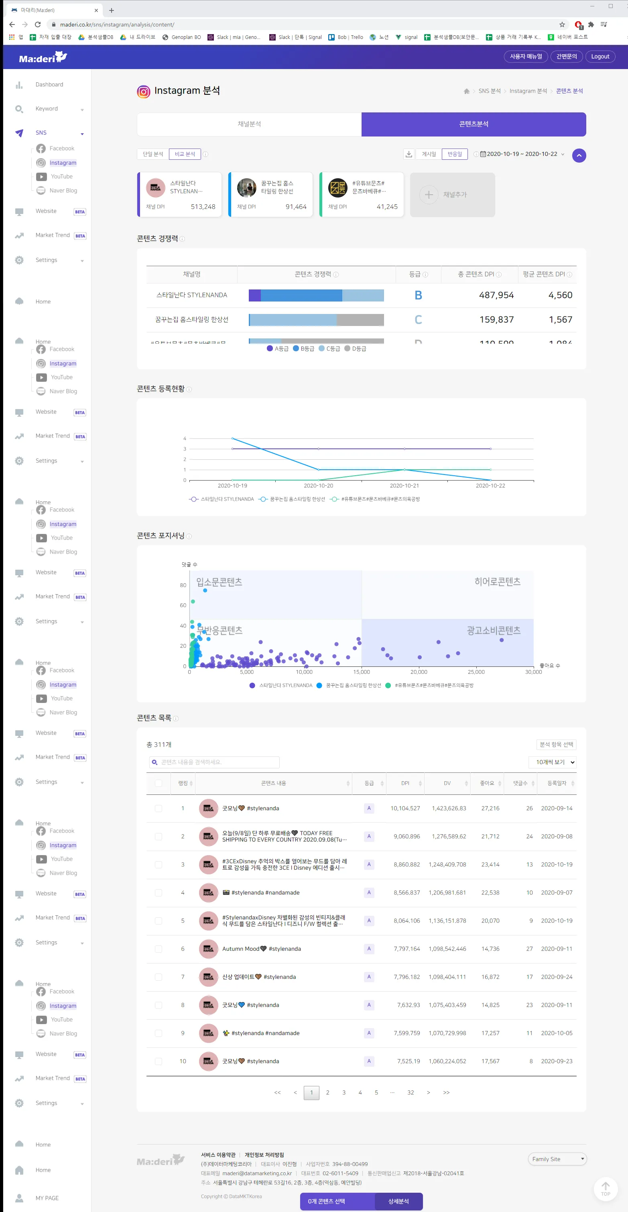This screenshot has width=628, height=1212.
Task: Check the select-all checkbox in table header
Action: point(159,783)
